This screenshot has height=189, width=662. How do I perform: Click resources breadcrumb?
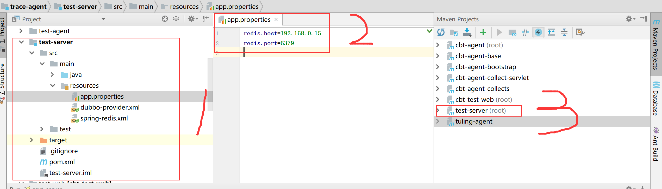(180, 7)
